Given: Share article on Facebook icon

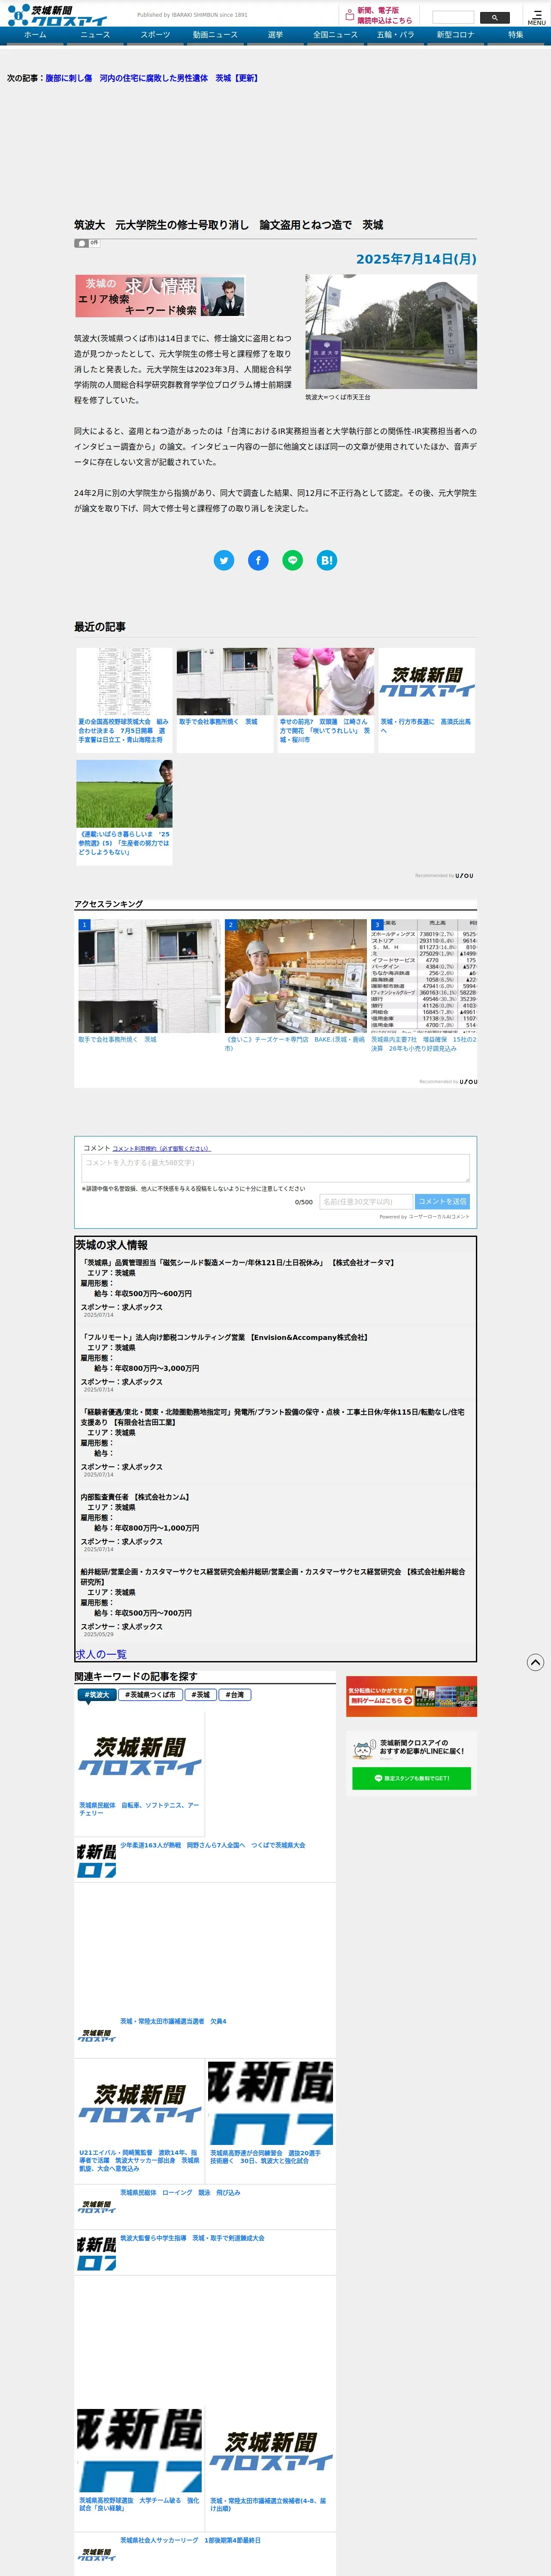Looking at the screenshot, I should click(x=258, y=560).
